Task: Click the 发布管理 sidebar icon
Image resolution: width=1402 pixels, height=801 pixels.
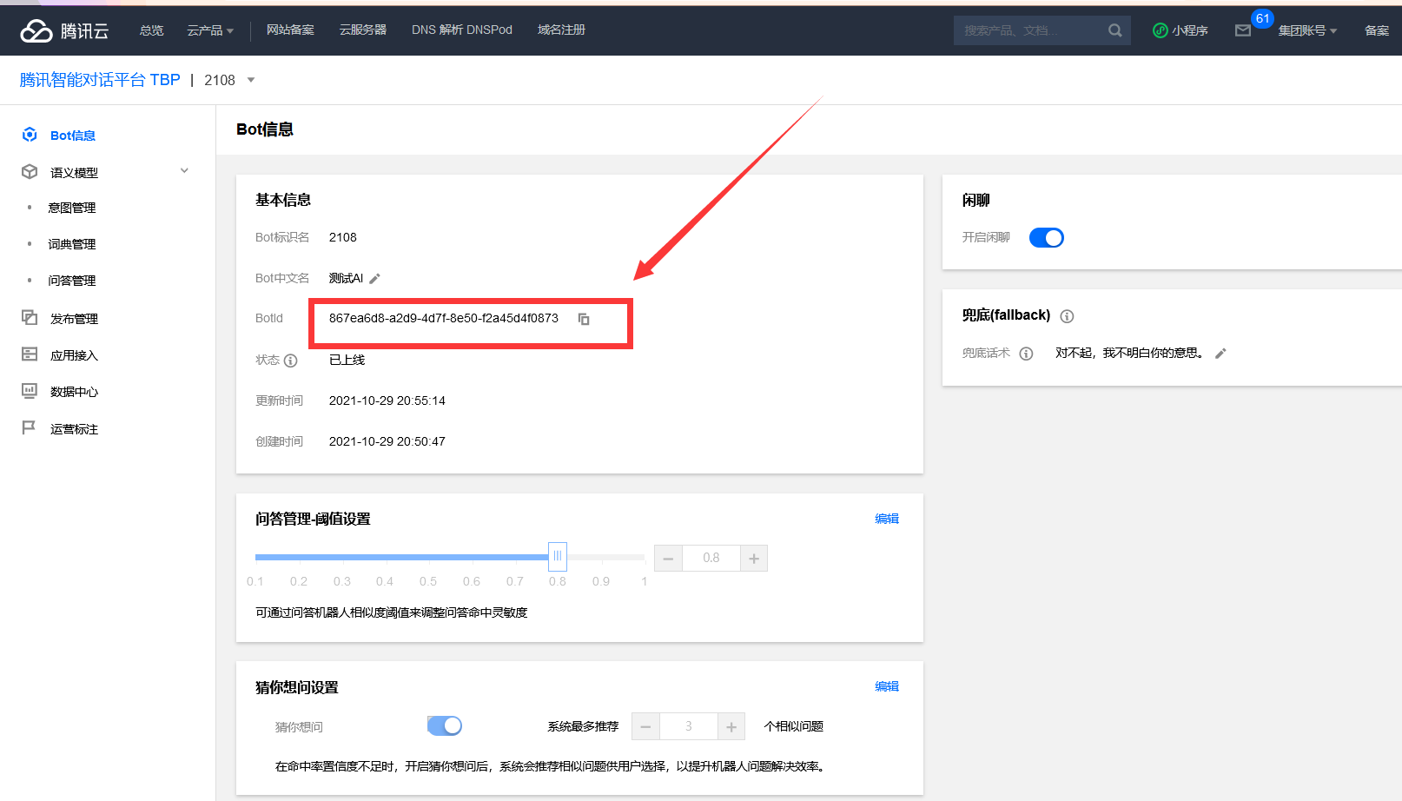Action: pos(30,318)
